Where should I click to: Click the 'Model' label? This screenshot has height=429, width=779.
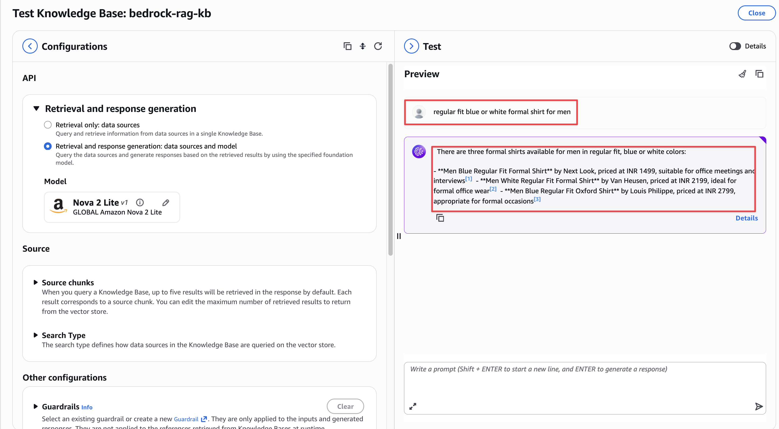pyautogui.click(x=55, y=181)
